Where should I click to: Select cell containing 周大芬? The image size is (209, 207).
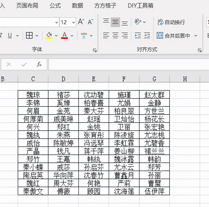click(x=64, y=183)
